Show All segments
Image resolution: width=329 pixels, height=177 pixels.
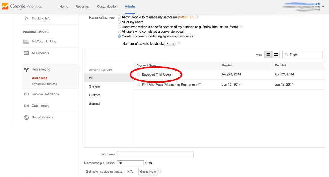(109, 78)
